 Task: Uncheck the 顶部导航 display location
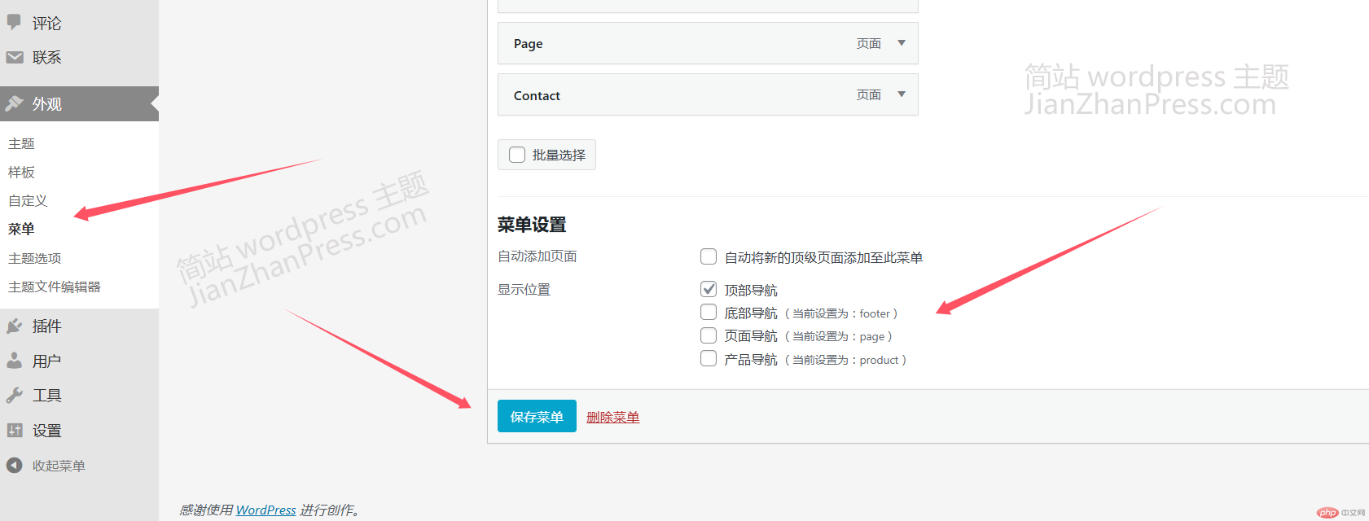709,289
